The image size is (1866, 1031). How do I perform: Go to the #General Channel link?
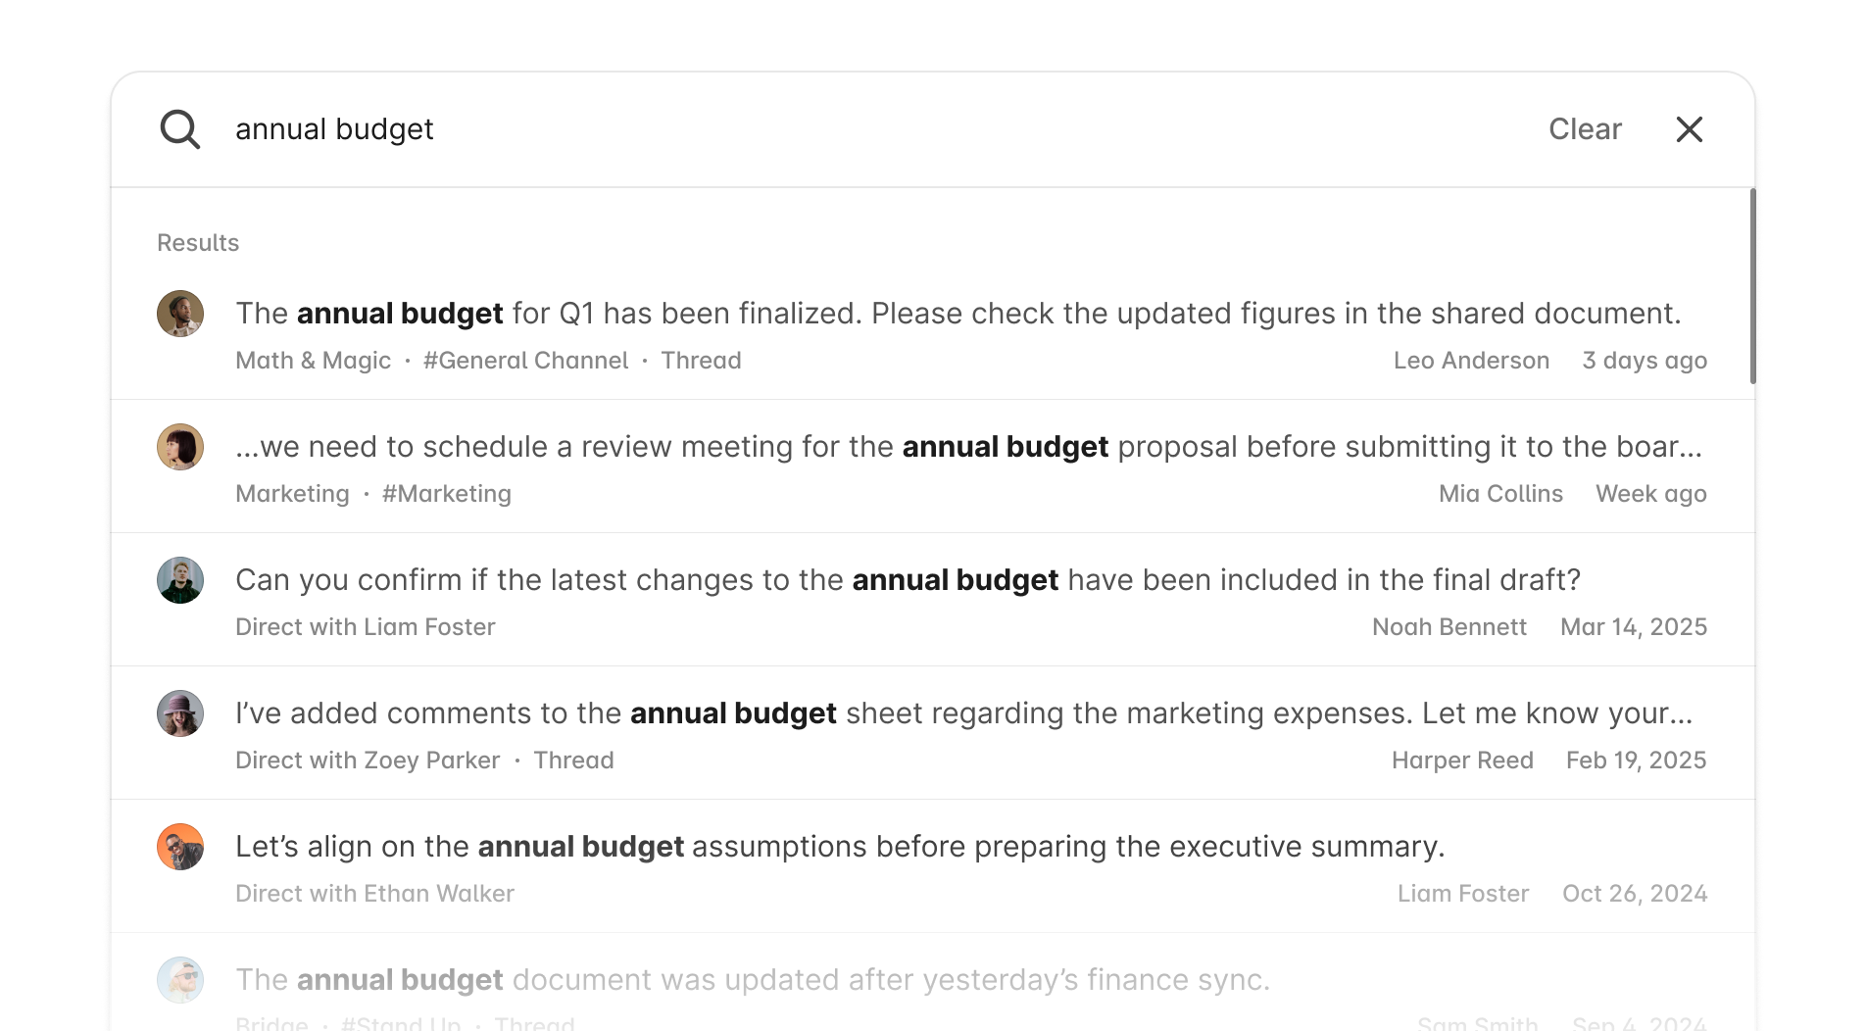pyautogui.click(x=525, y=361)
